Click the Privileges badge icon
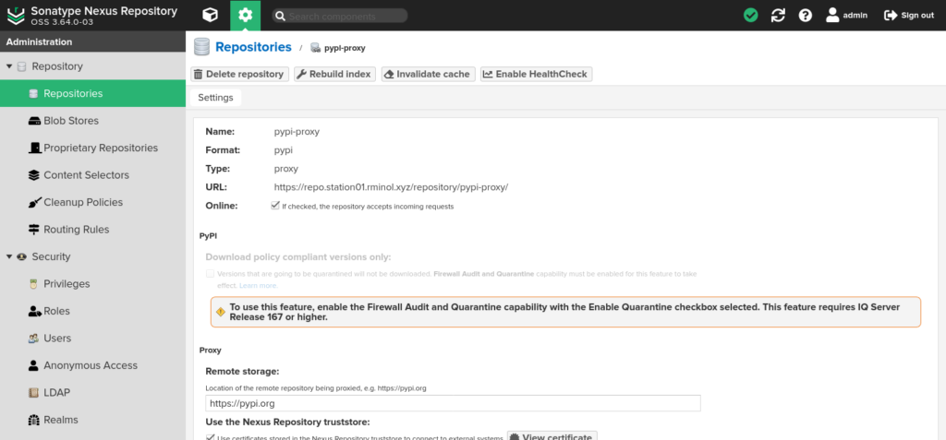This screenshot has height=440, width=946. (34, 284)
